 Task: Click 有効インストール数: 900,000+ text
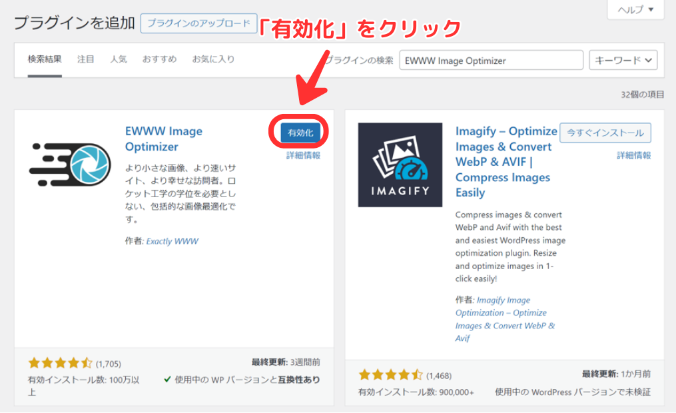point(416,392)
